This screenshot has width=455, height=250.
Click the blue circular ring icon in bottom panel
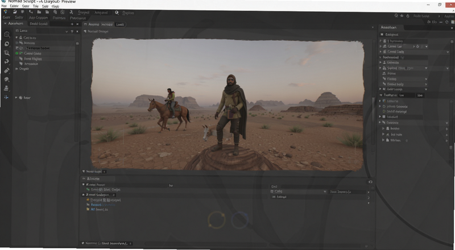tap(240, 220)
